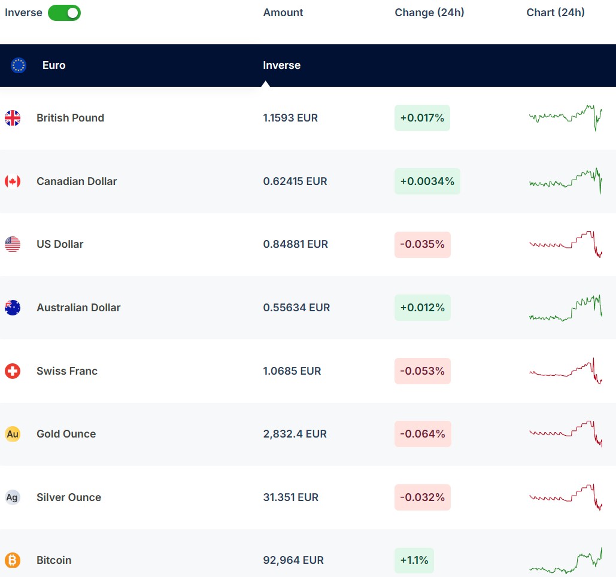Open the US Dollar 24h chart thumbnail
Viewport: 616px width, 577px height.
566,244
